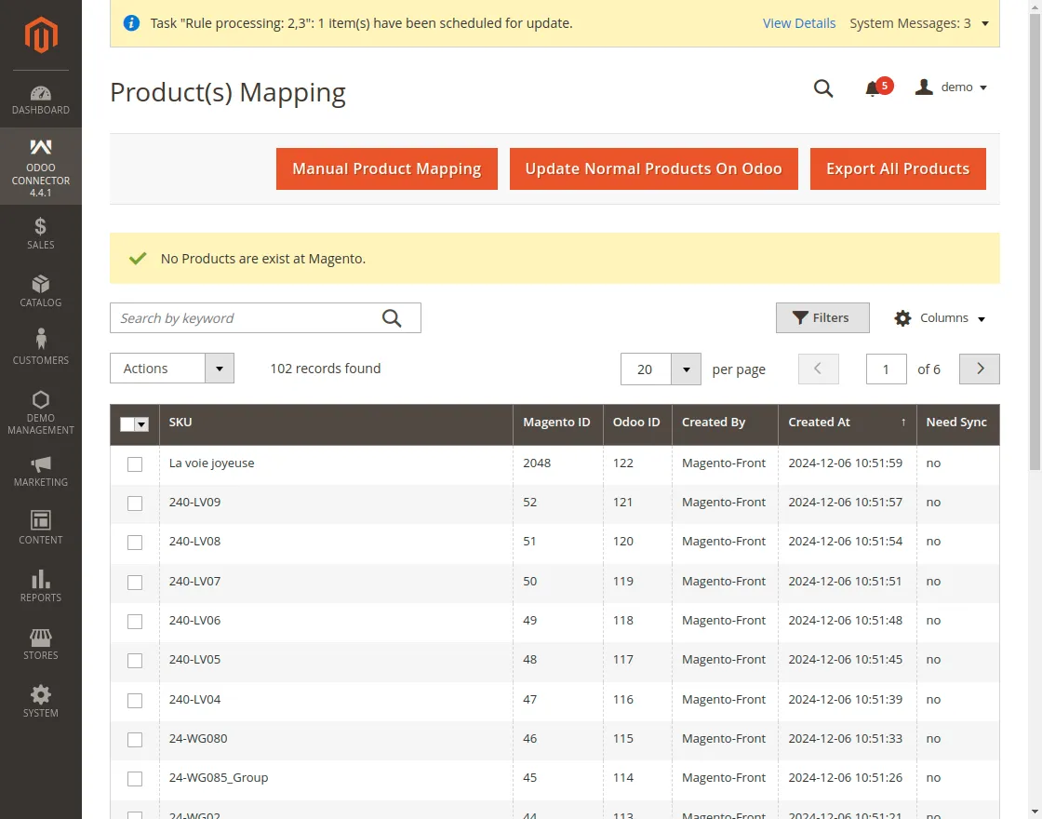
Task: Click the notifications bell with badge 5
Action: pos(875,87)
